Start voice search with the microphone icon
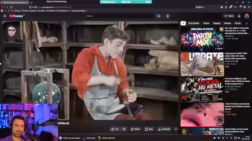Viewport: 252px width, 141px height. pos(168,16)
